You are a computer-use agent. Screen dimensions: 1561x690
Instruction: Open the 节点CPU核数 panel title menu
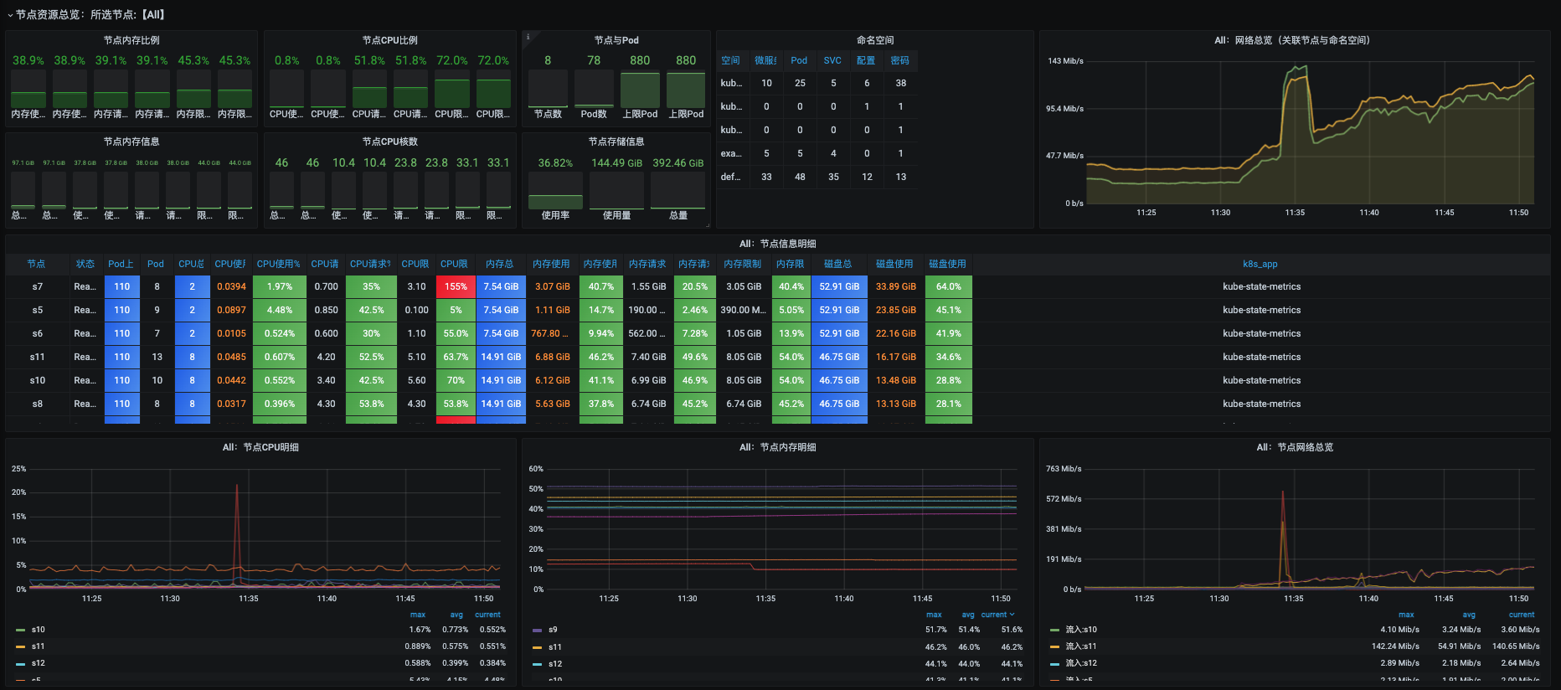coord(390,142)
